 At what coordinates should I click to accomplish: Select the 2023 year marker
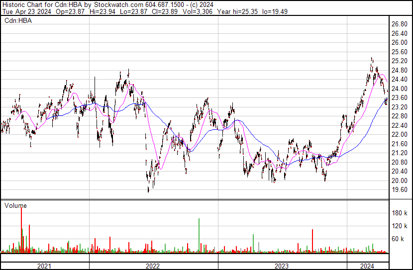(282, 266)
